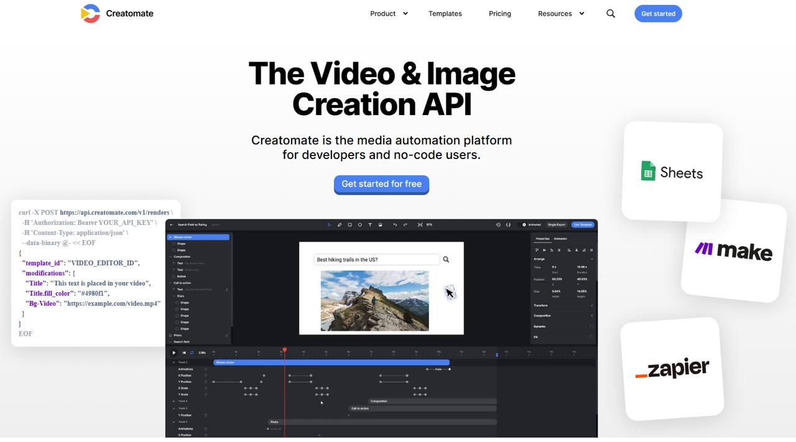Open the Pricing menu item

coord(500,13)
